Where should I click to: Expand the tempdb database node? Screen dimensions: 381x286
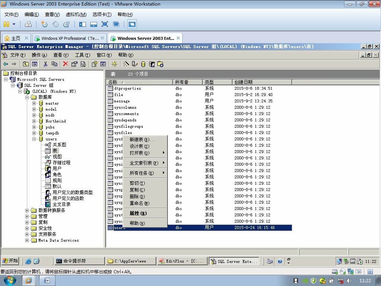34,133
